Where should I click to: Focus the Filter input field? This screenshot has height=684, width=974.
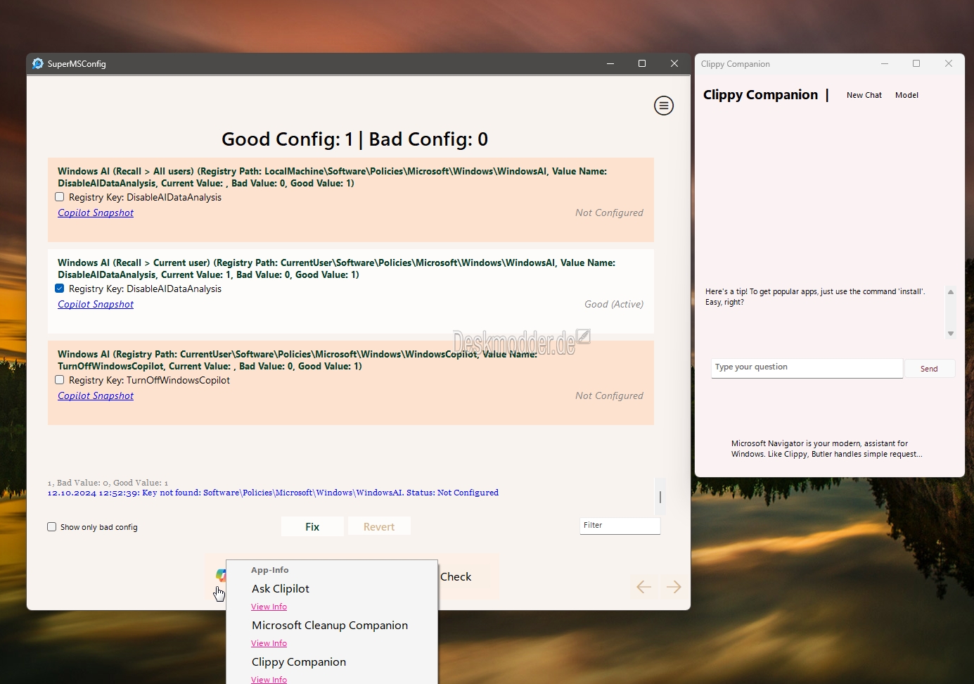[620, 526]
